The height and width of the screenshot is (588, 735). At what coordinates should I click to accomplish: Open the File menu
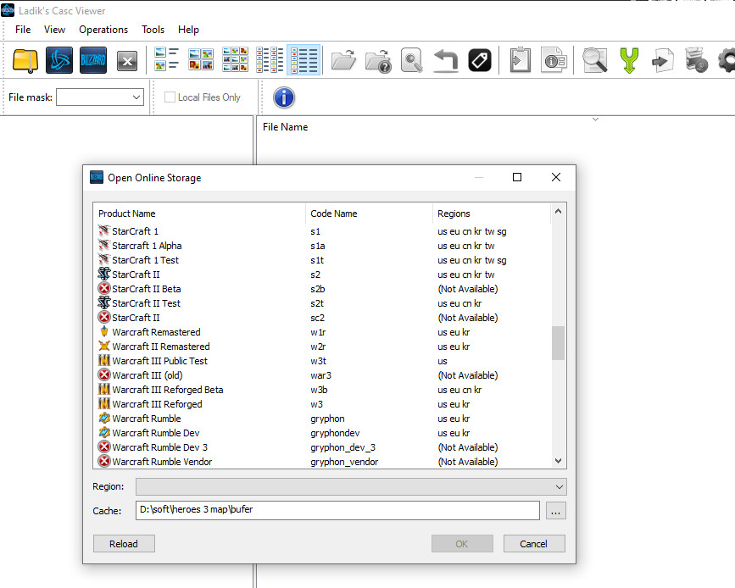pyautogui.click(x=23, y=30)
